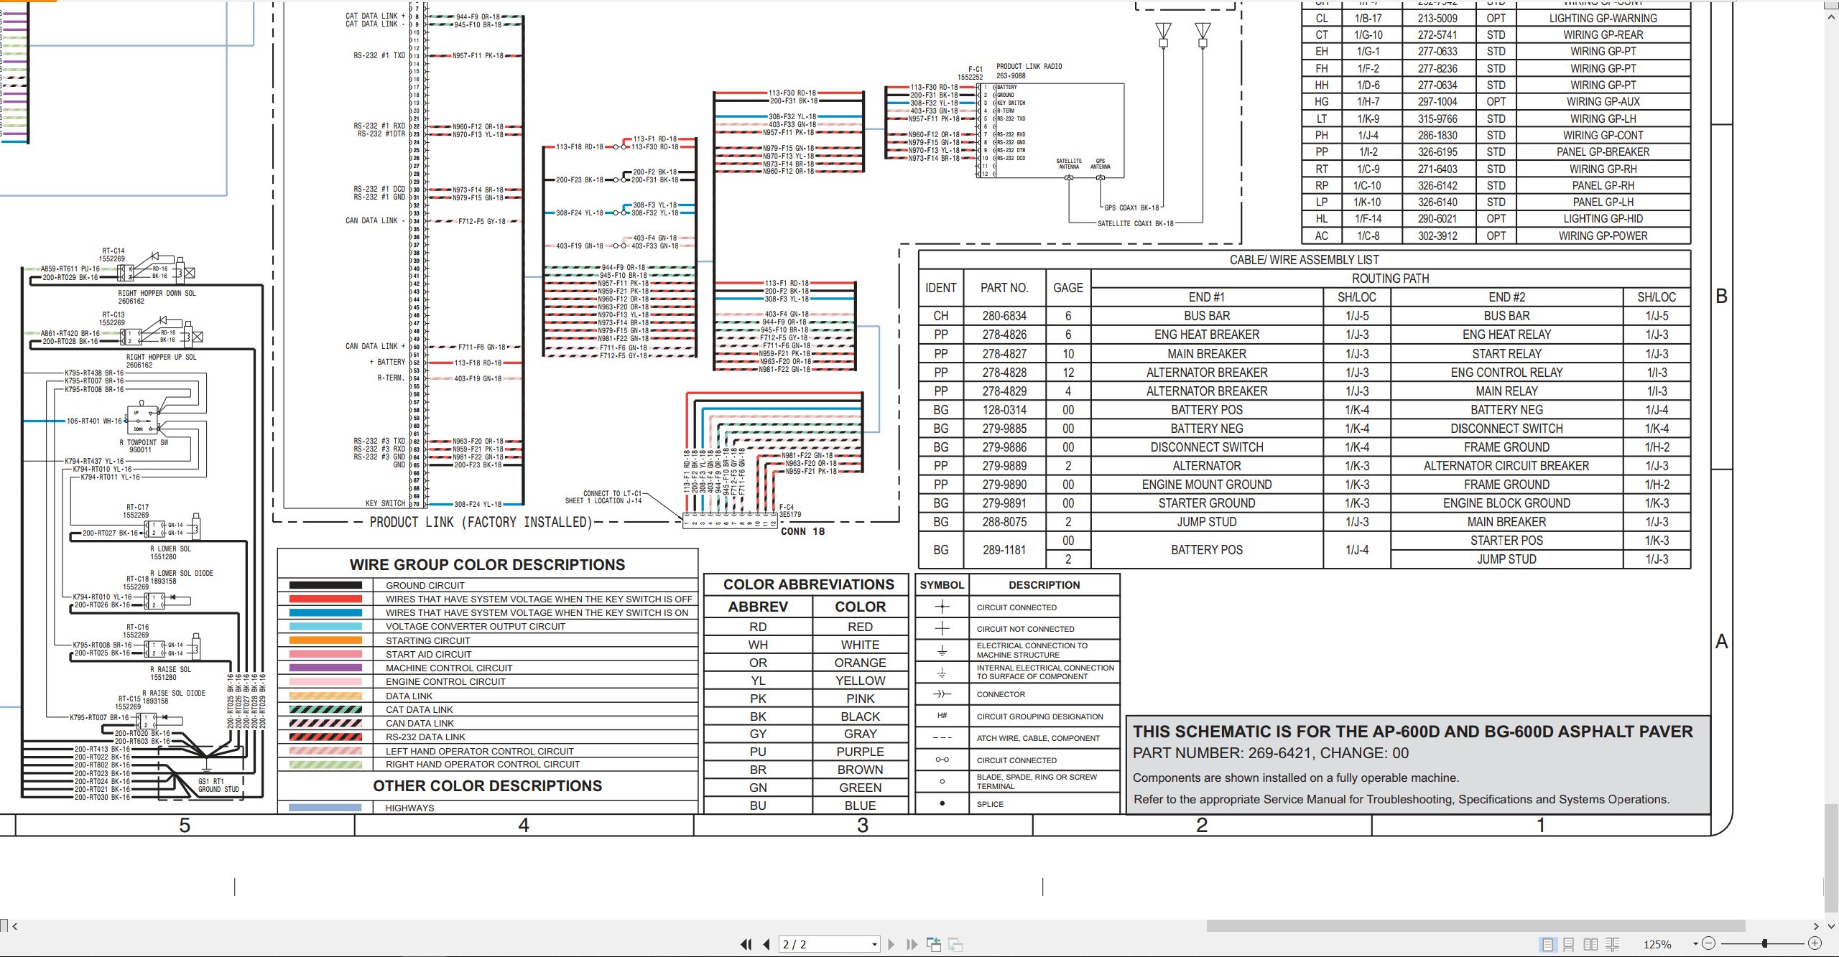Click the 'BU' abbreviation cell
Screen dimensions: 1839x957
point(758,806)
